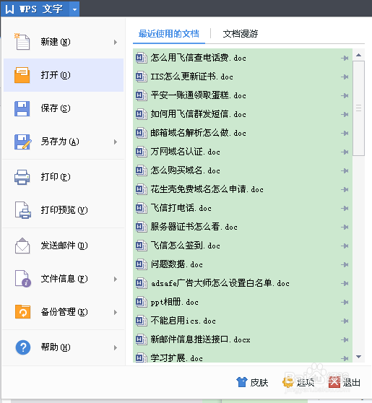Click the Skin (皮肤) shirt icon
Image resolution: width=372 pixels, height=403 pixels.
(242, 382)
